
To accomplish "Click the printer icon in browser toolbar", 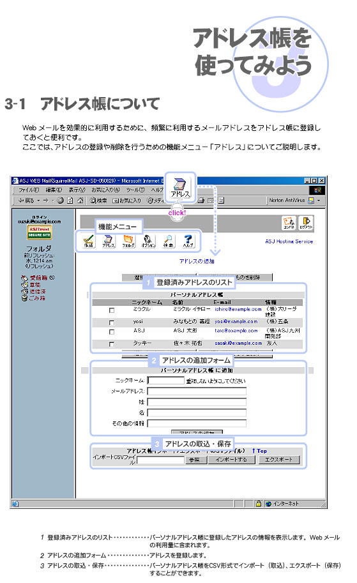I will coord(201,201).
